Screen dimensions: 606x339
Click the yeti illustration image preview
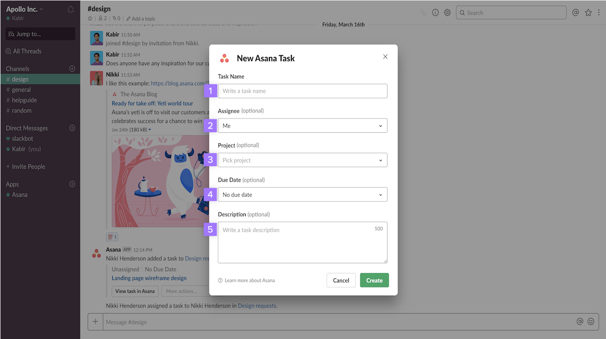[160, 181]
